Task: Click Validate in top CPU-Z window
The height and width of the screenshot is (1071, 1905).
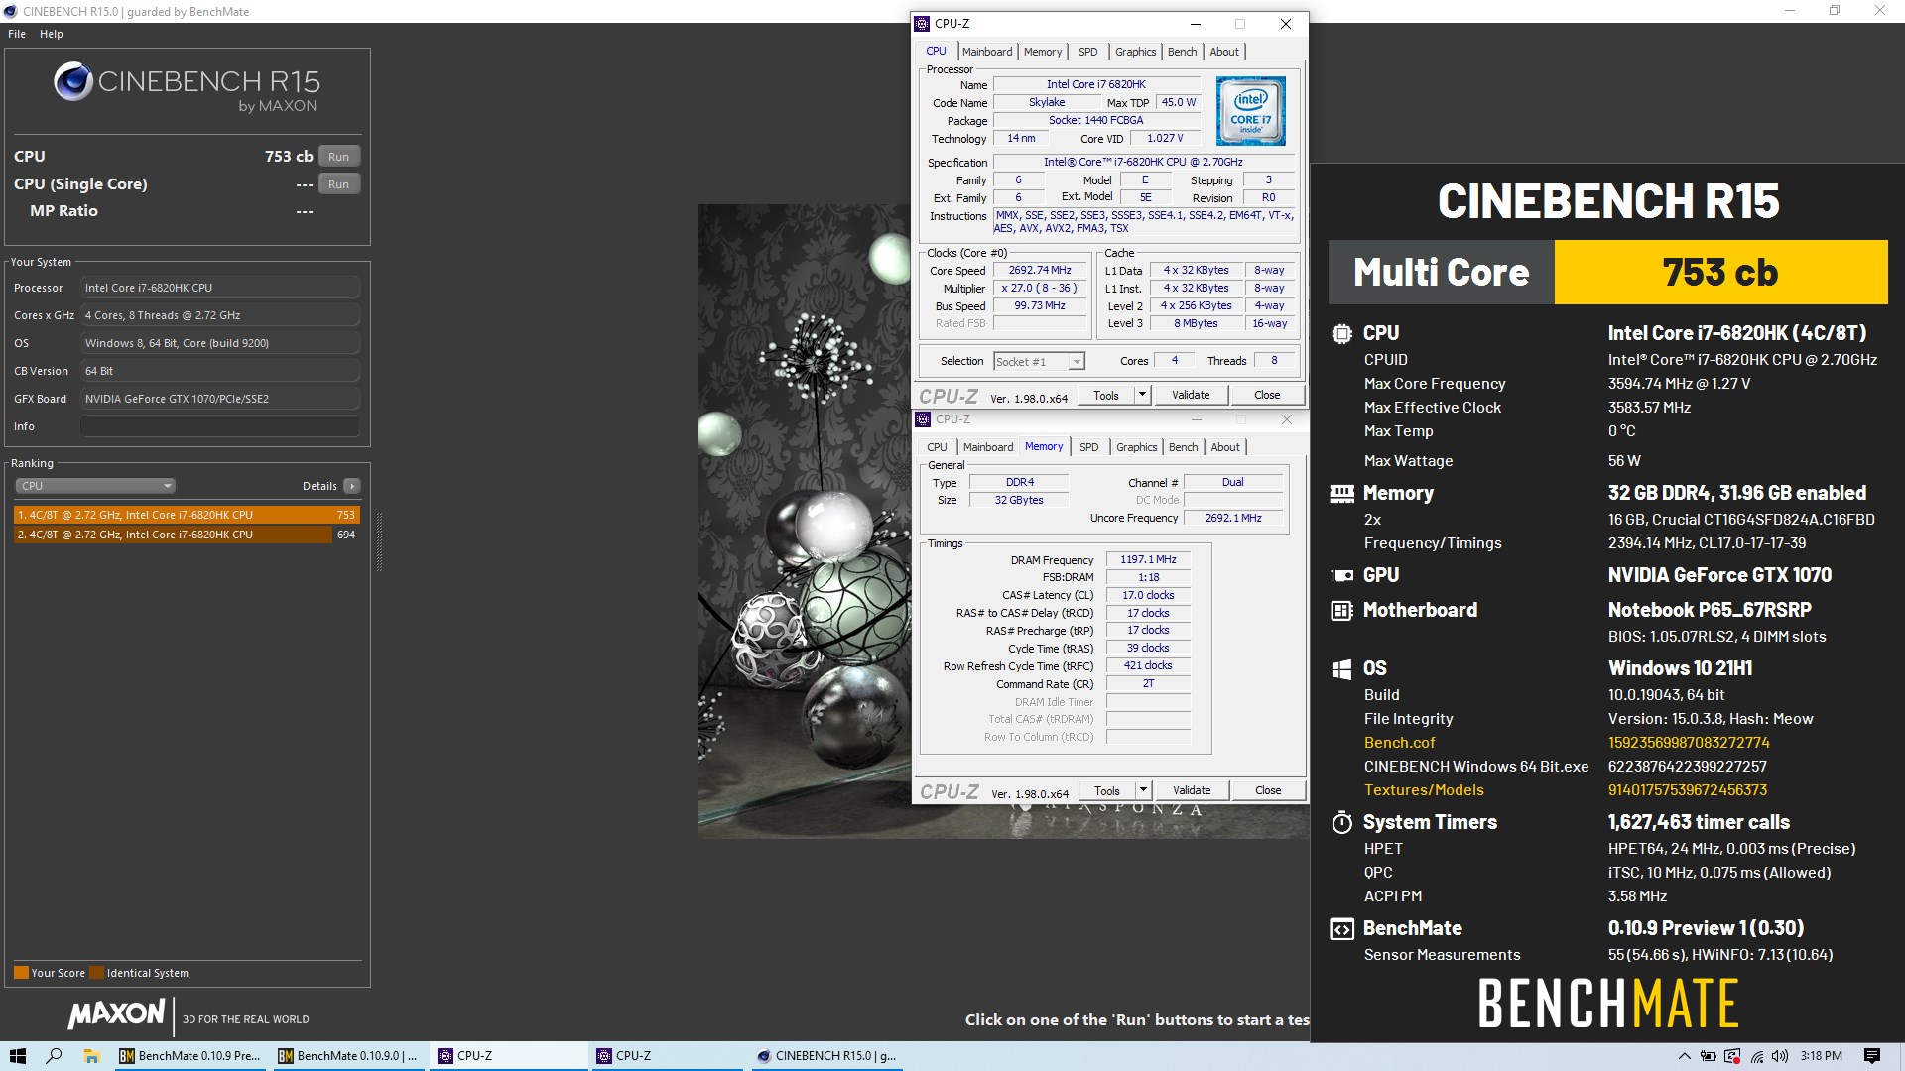Action: point(1191,395)
